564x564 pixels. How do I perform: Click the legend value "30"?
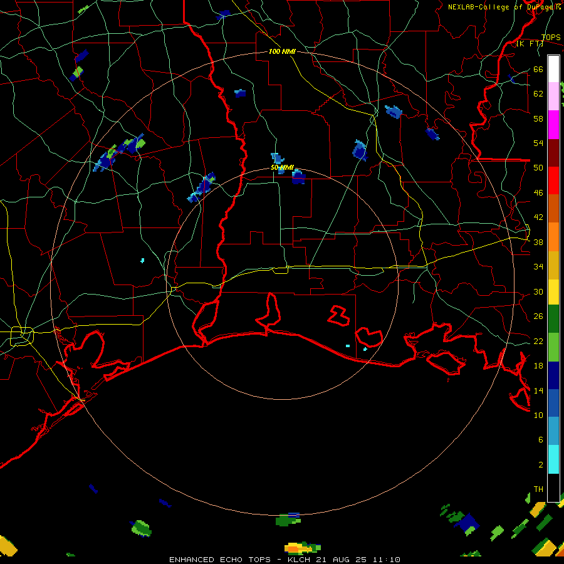click(x=538, y=291)
